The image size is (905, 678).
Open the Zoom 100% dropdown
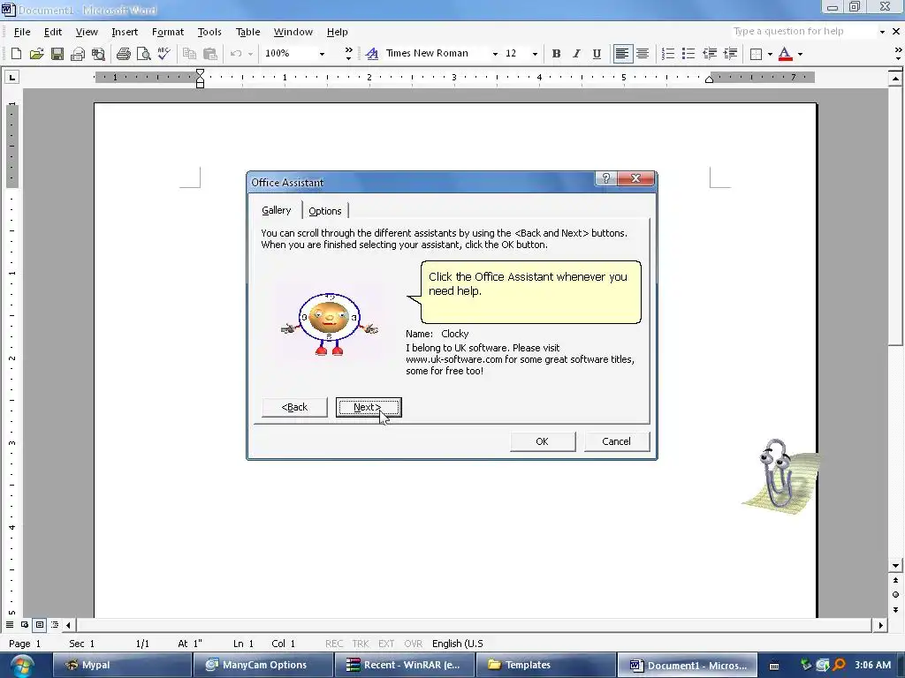click(x=322, y=54)
